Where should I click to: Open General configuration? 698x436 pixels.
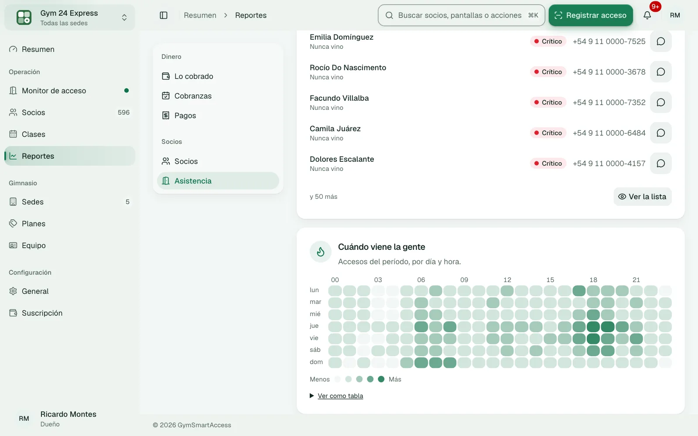pos(70,291)
